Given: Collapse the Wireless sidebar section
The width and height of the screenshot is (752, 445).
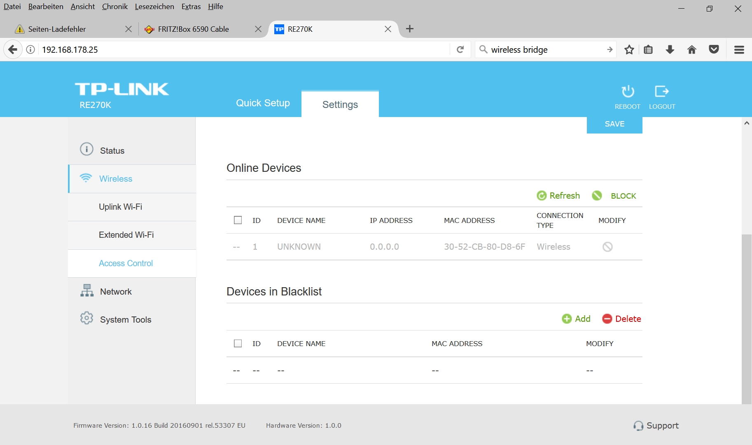Looking at the screenshot, I should pos(116,179).
